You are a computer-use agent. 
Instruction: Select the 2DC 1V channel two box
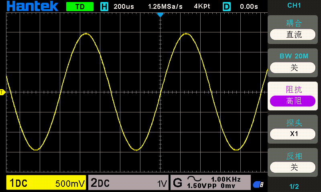point(128,183)
